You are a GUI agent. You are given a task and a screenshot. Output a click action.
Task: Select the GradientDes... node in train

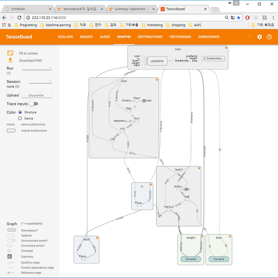(215, 59)
